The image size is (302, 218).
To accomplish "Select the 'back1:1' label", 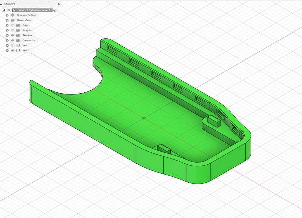I will 26,46.
